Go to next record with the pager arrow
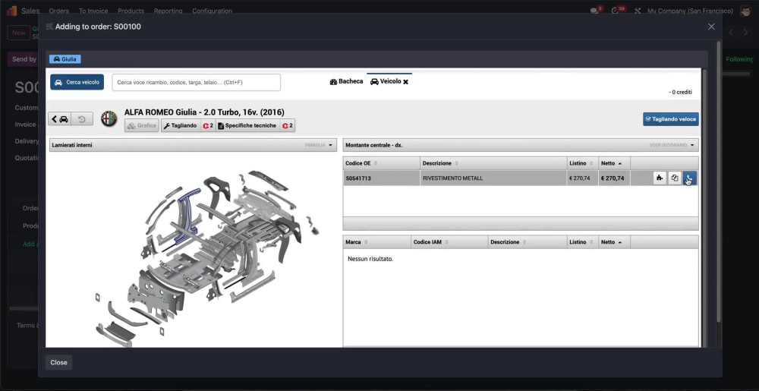The width and height of the screenshot is (759, 391). click(x=746, y=33)
